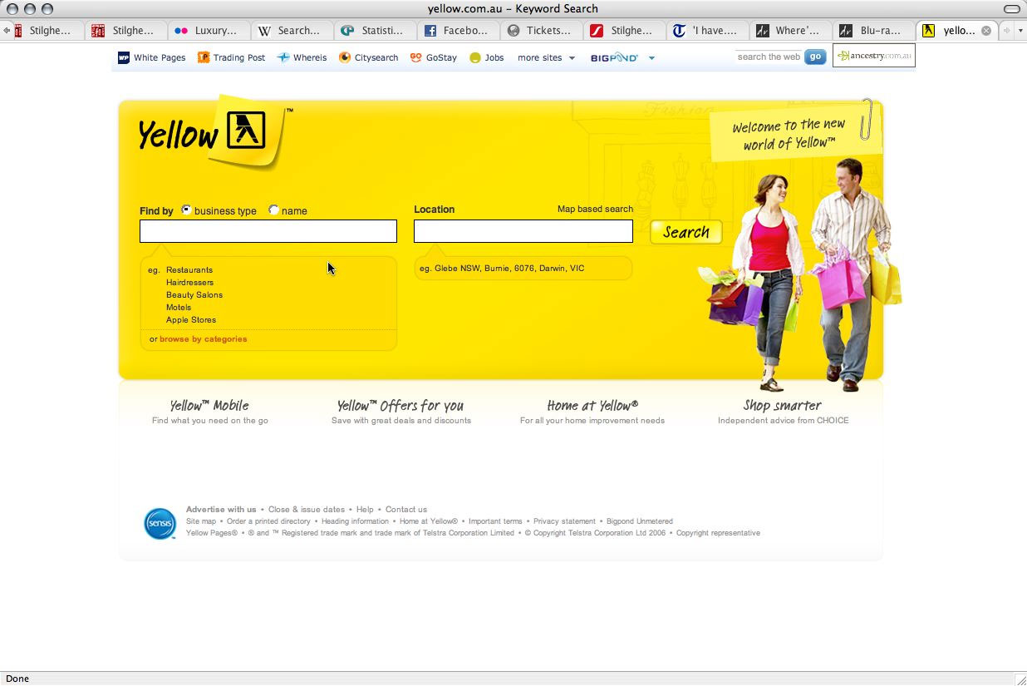Open the 'Yellow Mobile' section
This screenshot has width=1027, height=686.
click(x=209, y=406)
